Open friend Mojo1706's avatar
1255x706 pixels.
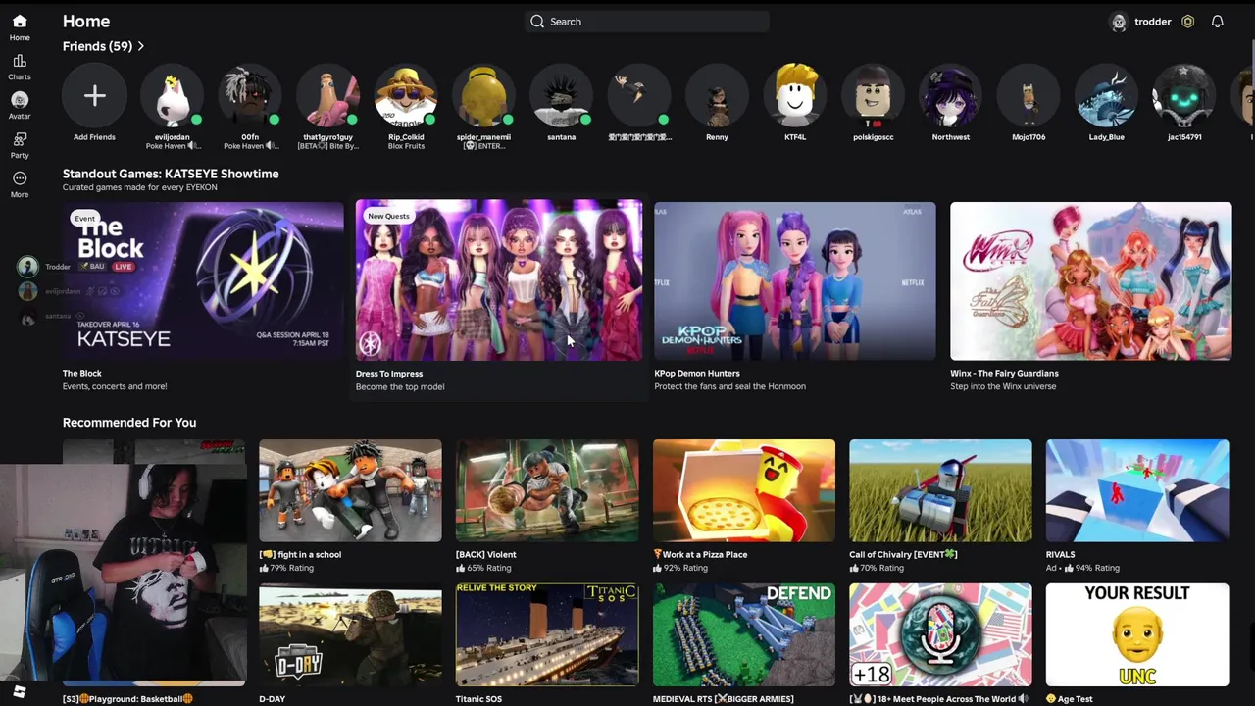[x=1029, y=95]
